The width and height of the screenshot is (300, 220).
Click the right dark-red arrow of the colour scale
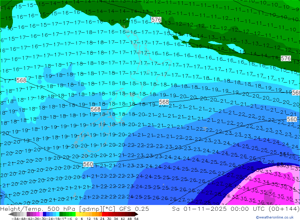(x=136, y=214)
